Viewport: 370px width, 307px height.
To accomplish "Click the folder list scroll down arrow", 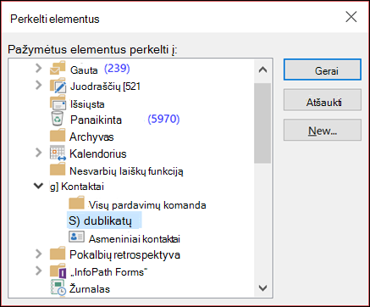I will pyautogui.click(x=262, y=287).
